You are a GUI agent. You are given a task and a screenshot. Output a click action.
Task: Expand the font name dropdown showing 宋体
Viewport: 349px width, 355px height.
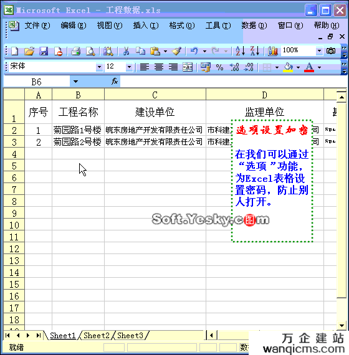99,67
